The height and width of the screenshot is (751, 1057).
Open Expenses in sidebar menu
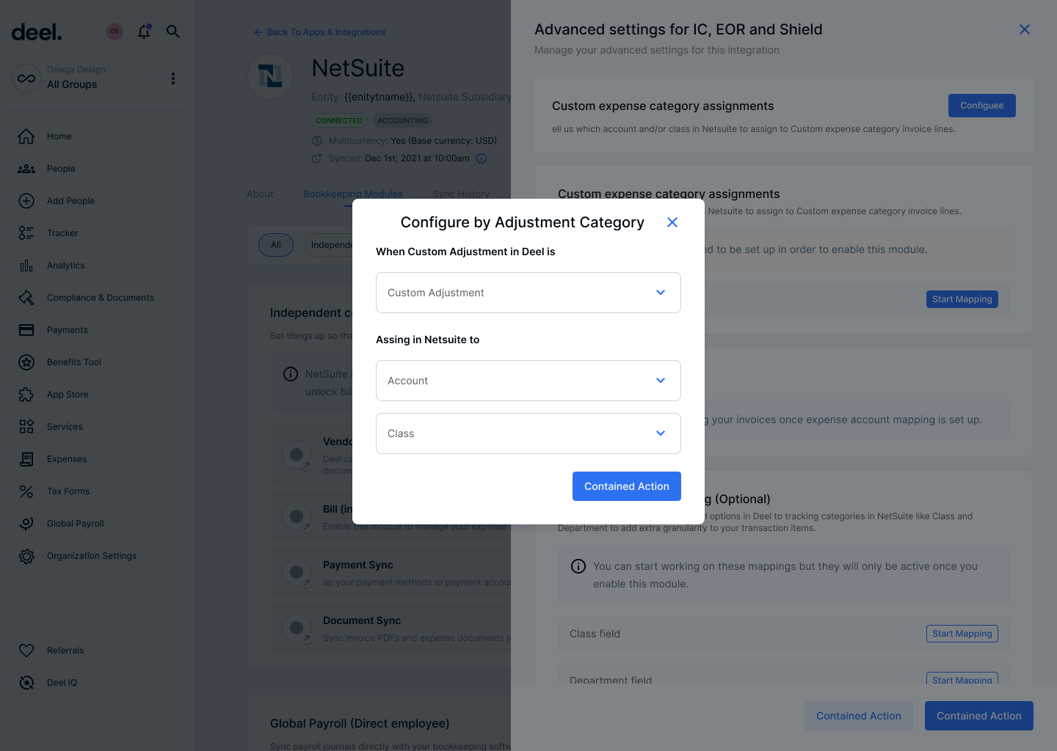coord(67,459)
